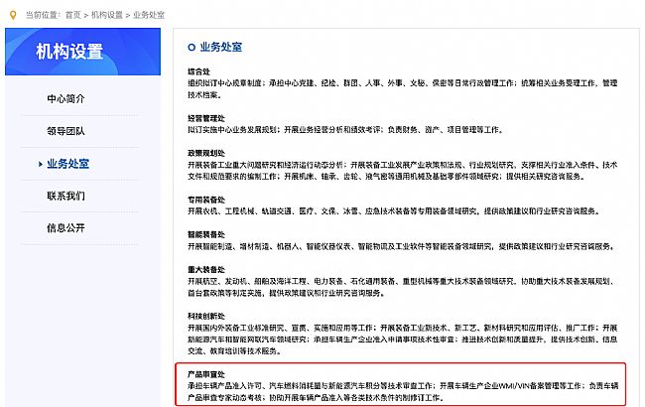Open 信息公开 in the sidebar
The width and height of the screenshot is (645, 407).
[x=65, y=228]
